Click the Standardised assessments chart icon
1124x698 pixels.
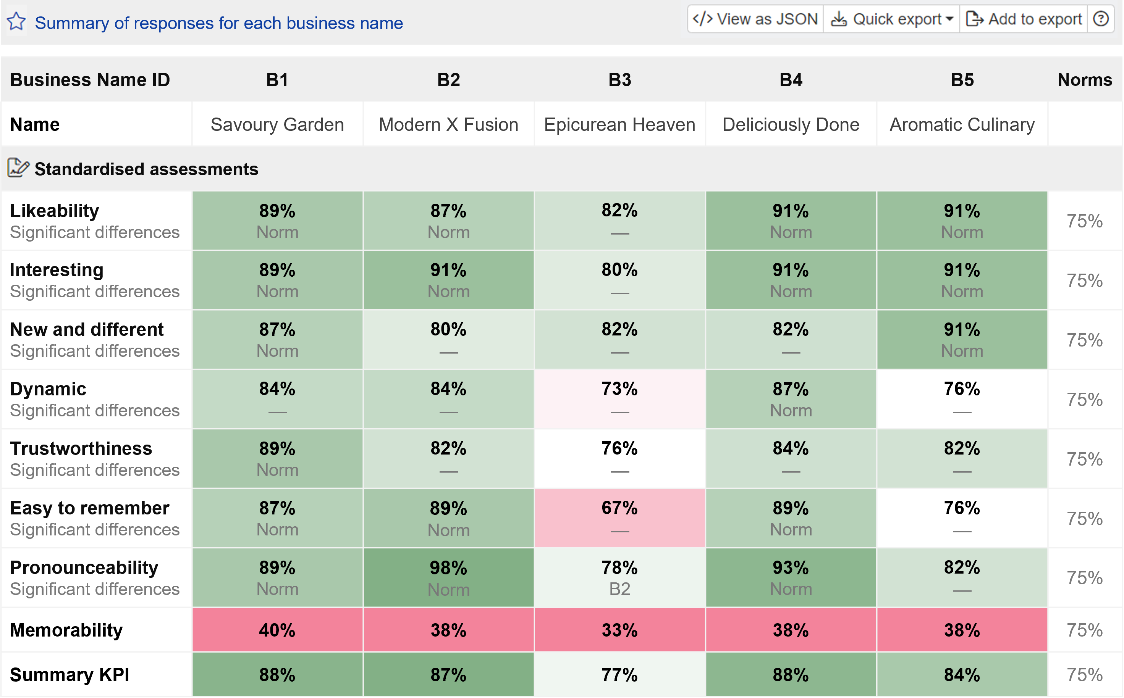point(18,168)
